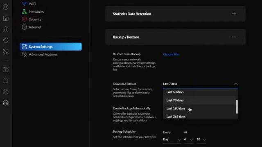This screenshot has width=262, height=147.
Task: Open the shield threat icon in sidebar
Action: click(5, 51)
